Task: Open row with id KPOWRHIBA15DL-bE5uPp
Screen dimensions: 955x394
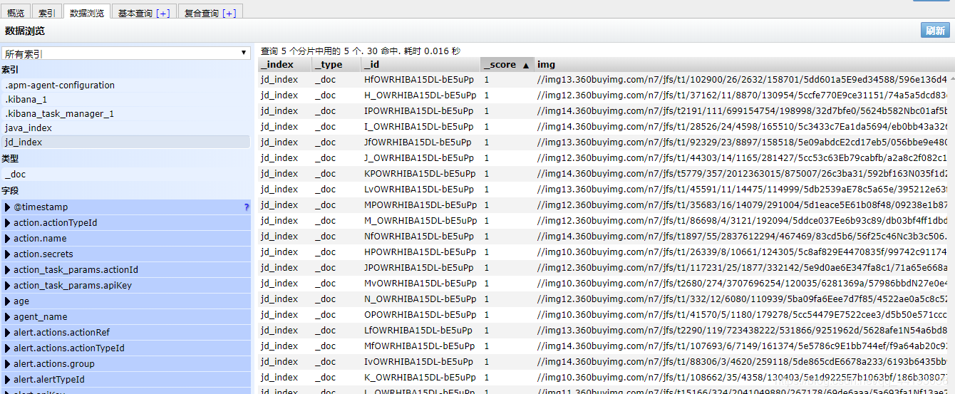Action: click(606, 173)
